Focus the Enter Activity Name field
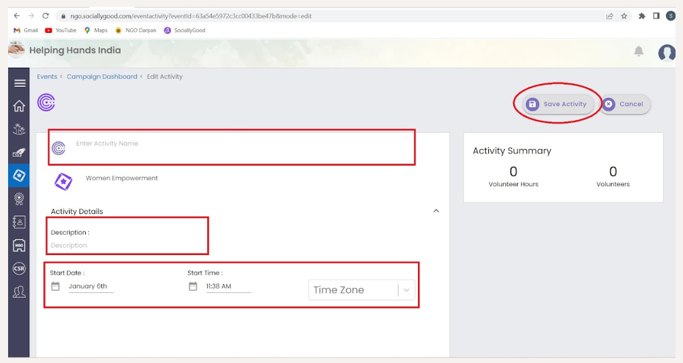The image size is (683, 363). [236, 144]
